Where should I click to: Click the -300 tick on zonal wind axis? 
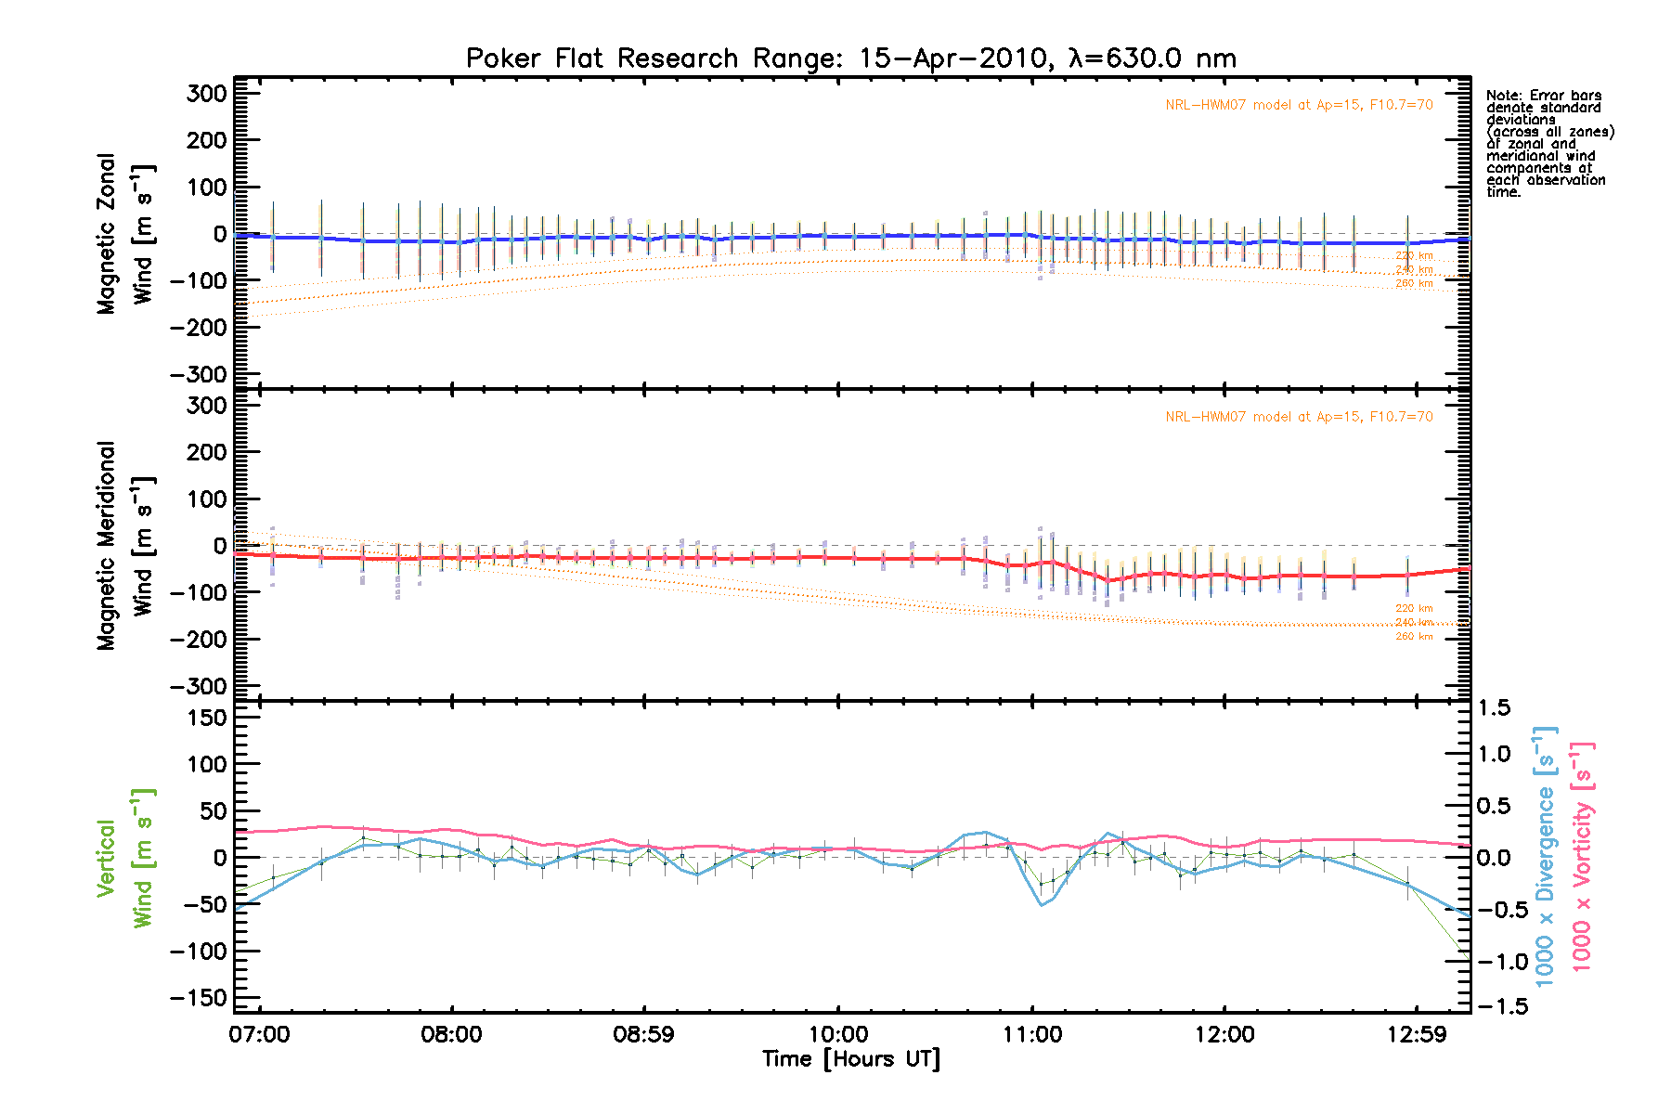[x=199, y=374]
